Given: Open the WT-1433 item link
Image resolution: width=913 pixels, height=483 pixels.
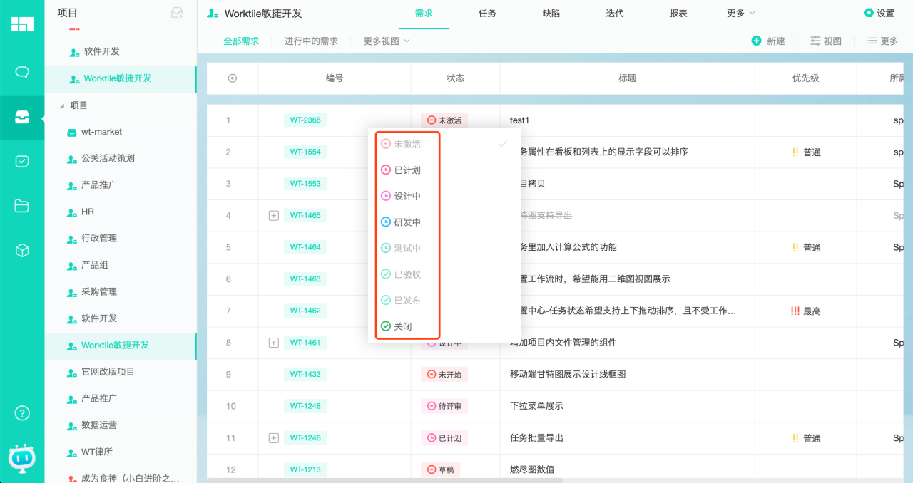Looking at the screenshot, I should (305, 374).
